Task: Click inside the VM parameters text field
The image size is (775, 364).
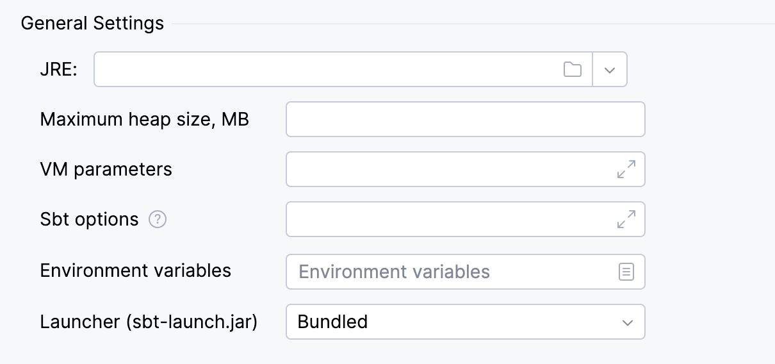Action: (448, 169)
